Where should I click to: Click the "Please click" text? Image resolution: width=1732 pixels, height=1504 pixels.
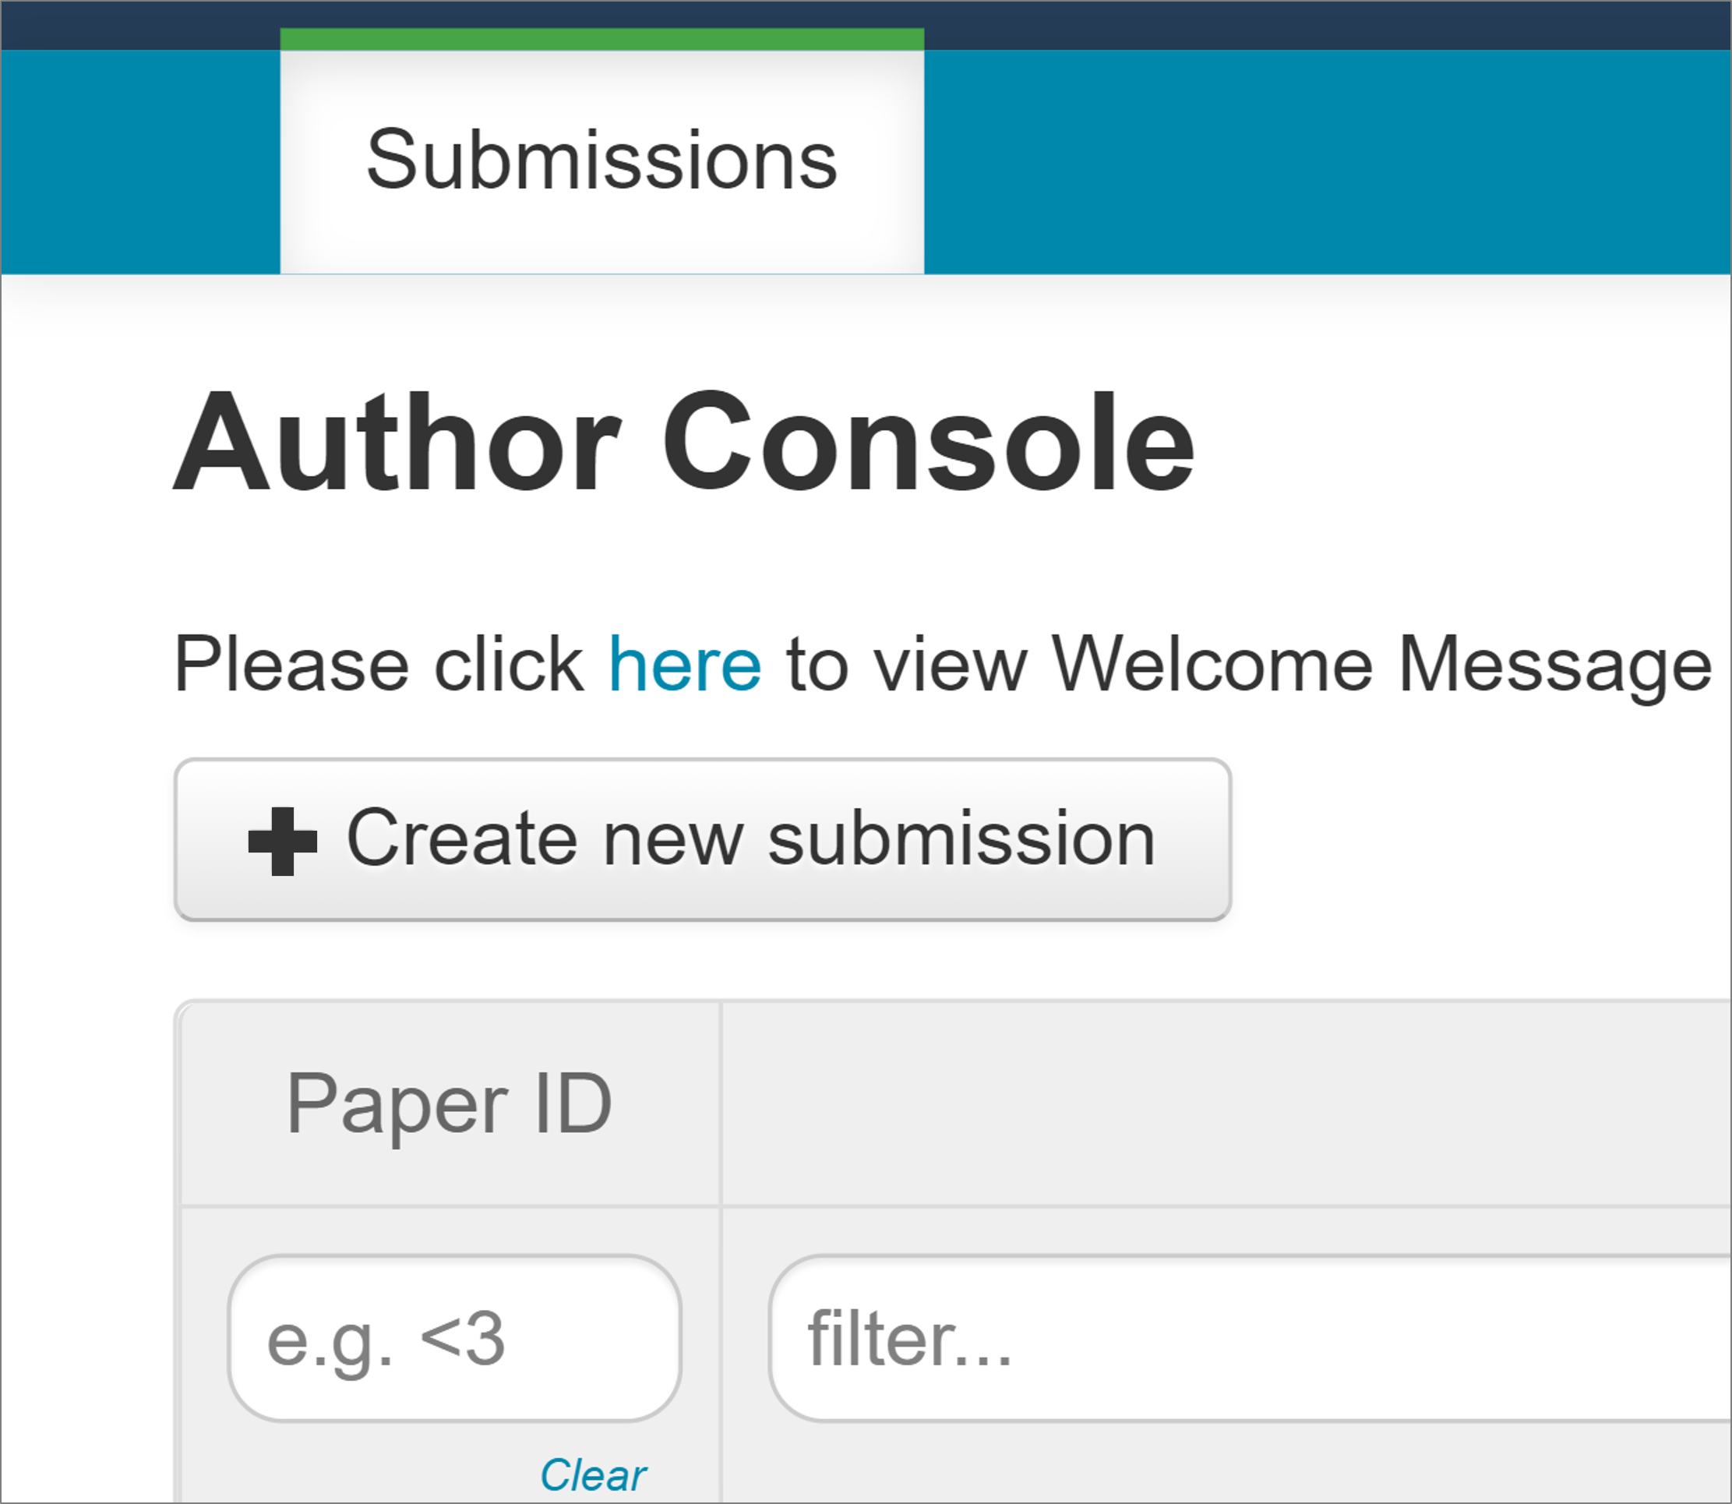379,665
